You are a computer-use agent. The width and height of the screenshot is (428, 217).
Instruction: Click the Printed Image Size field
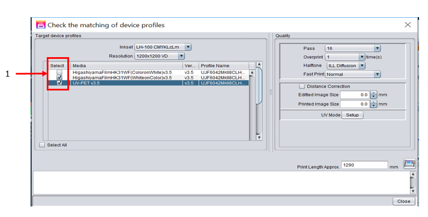[355, 104]
